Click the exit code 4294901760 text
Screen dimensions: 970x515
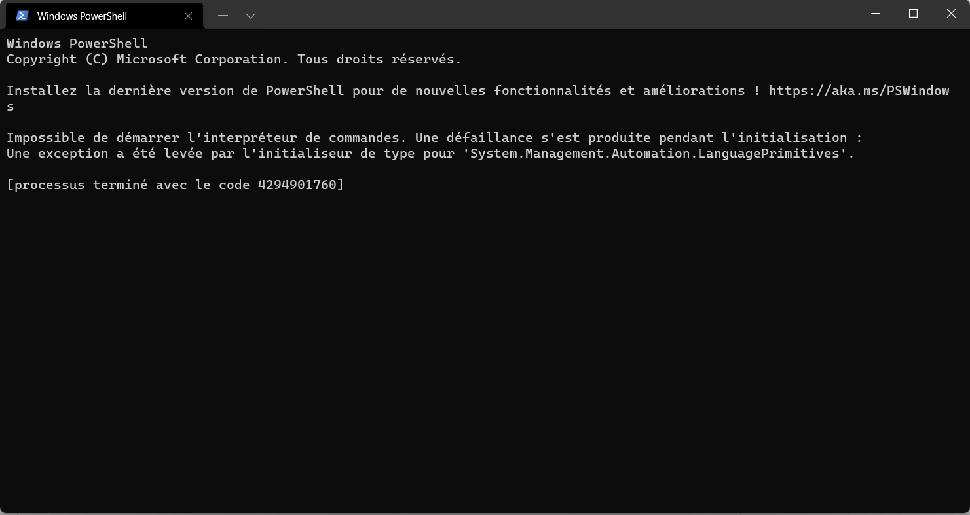tap(297, 185)
